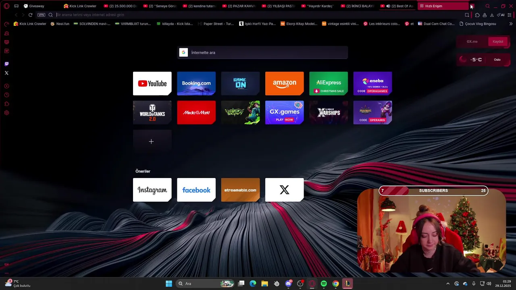Image resolution: width=516 pixels, height=290 pixels.
Task: Open the profile account icon in toolbar
Action: point(485,15)
